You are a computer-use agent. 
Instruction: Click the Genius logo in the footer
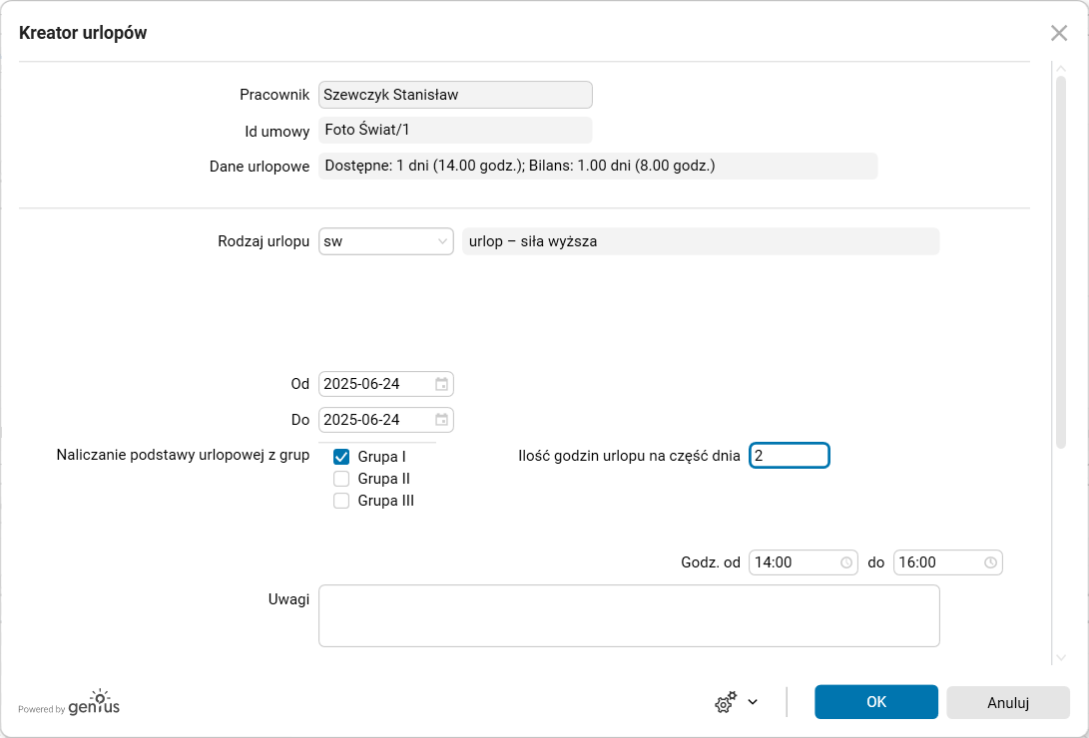pos(94,703)
